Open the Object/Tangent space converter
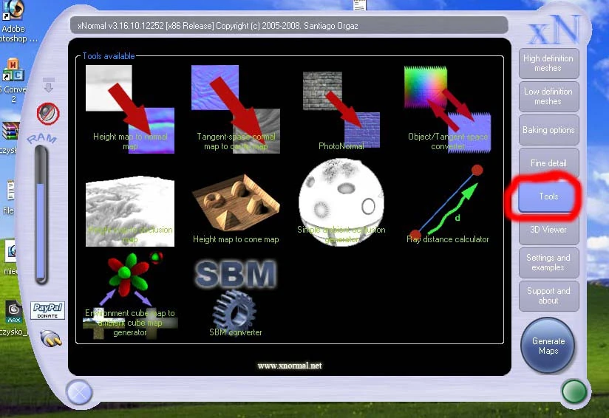This screenshot has height=418, width=609. (447, 109)
